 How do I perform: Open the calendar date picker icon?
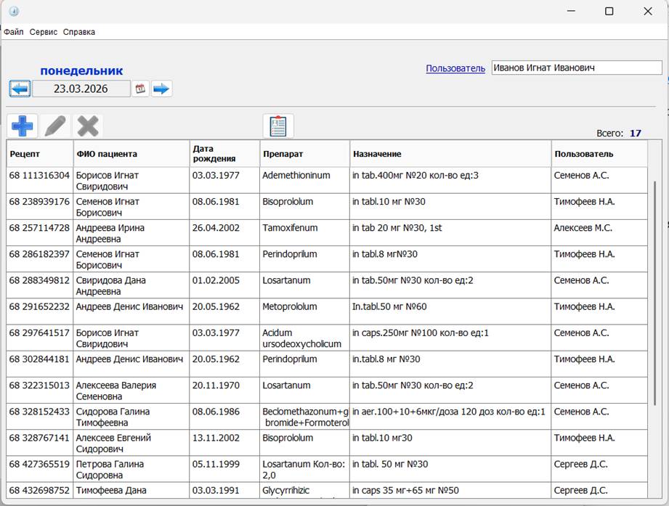coord(141,89)
